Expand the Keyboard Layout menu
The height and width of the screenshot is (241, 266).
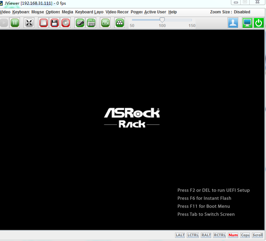[89, 12]
